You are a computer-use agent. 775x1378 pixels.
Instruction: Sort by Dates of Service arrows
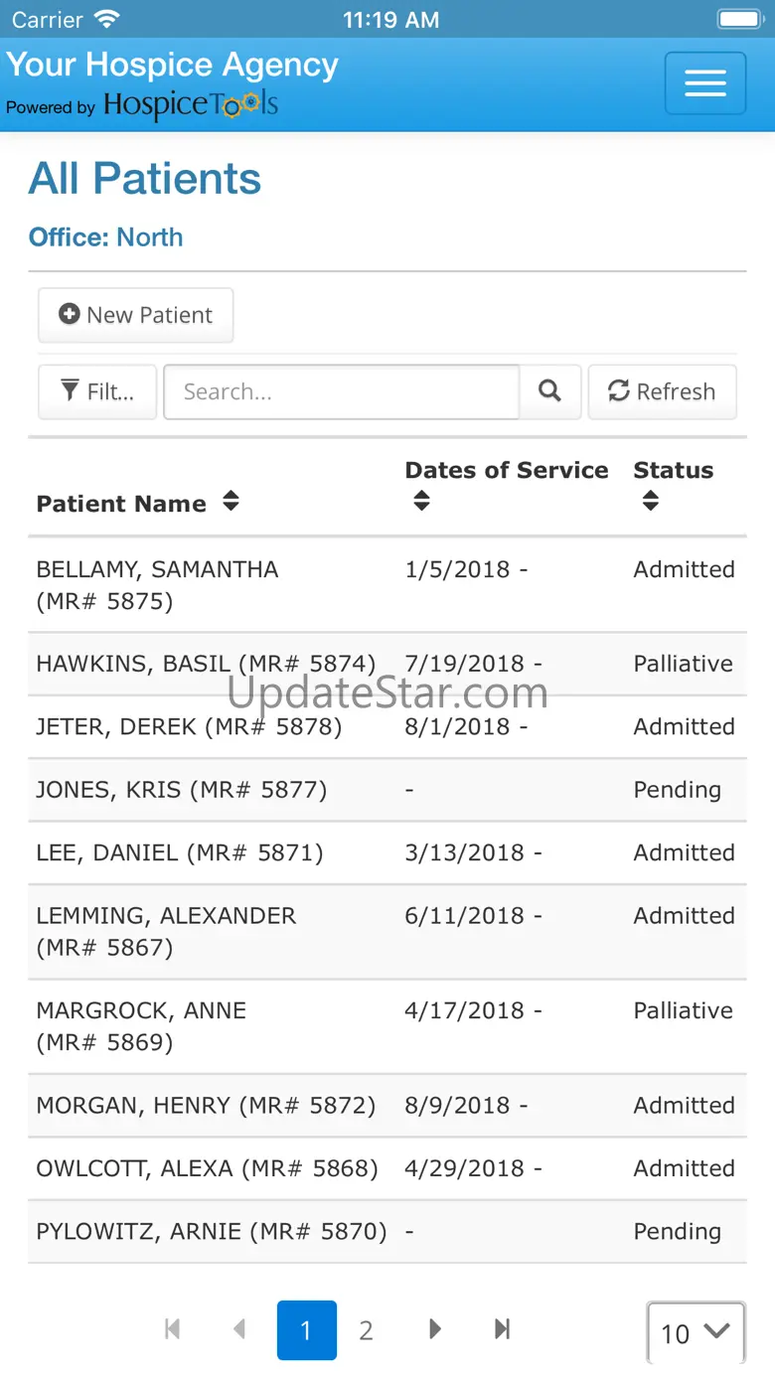[x=421, y=502]
